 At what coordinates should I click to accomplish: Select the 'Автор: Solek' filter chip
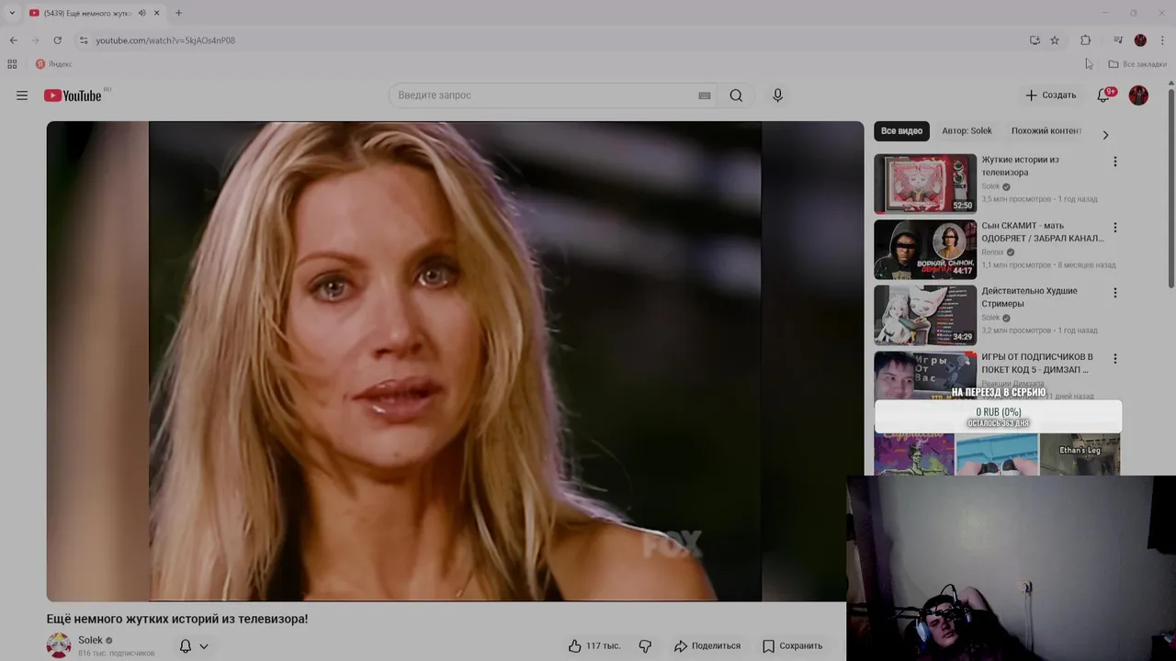pyautogui.click(x=967, y=131)
